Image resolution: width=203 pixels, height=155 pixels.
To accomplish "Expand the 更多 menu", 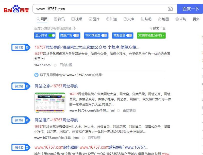I will (196, 19).
